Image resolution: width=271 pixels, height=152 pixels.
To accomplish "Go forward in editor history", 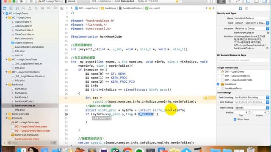I will [72, 8].
